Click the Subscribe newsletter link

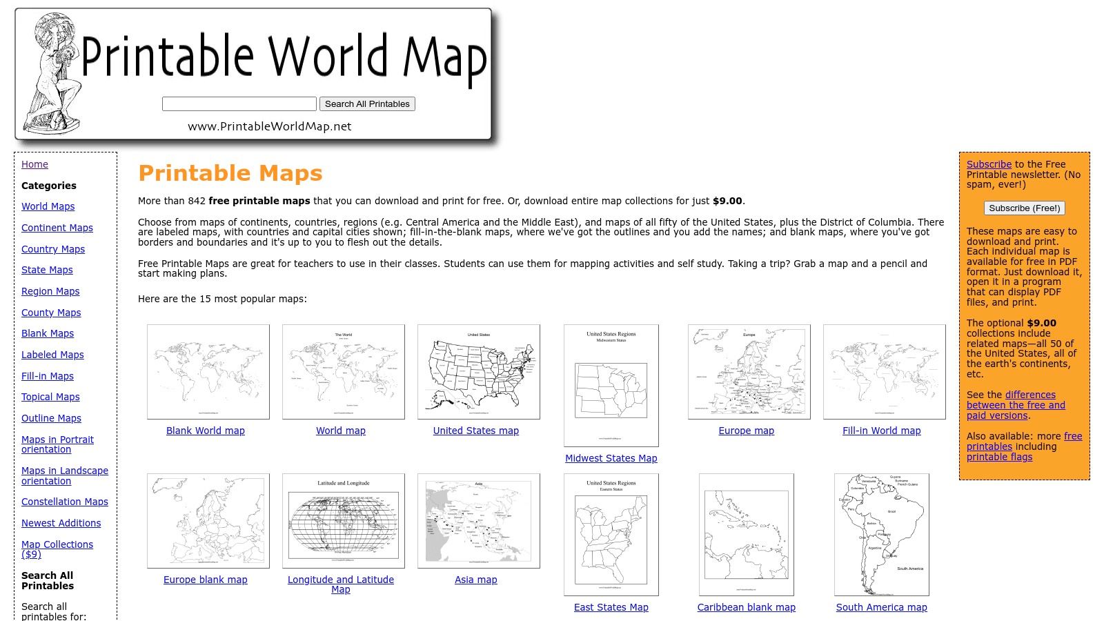(x=989, y=164)
